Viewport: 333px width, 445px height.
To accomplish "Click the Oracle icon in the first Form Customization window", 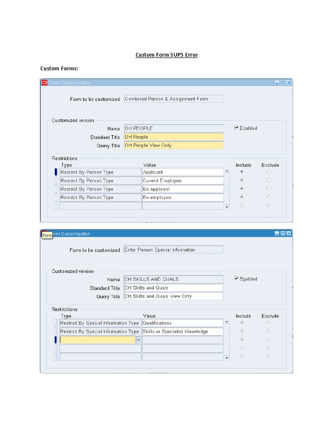I will [45, 83].
